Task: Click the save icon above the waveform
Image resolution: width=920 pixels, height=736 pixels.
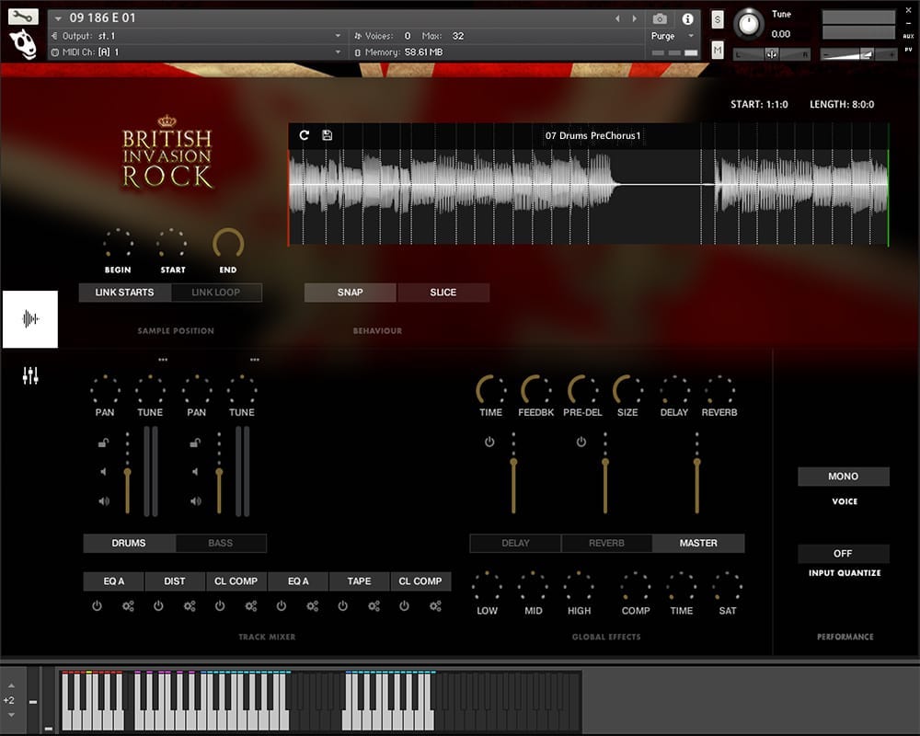Action: coord(327,135)
